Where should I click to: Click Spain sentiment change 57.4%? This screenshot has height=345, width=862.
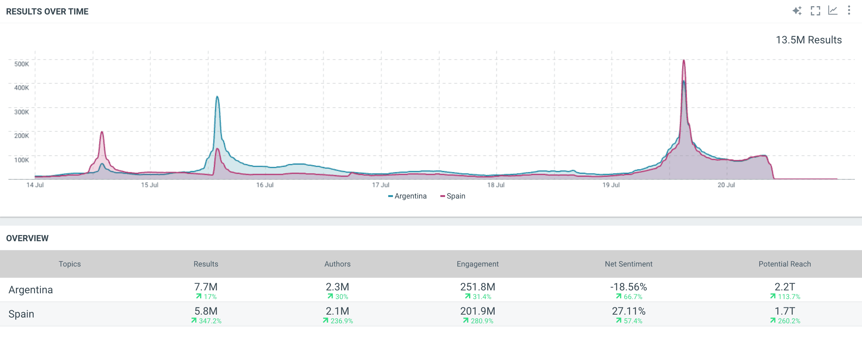pyautogui.click(x=629, y=321)
